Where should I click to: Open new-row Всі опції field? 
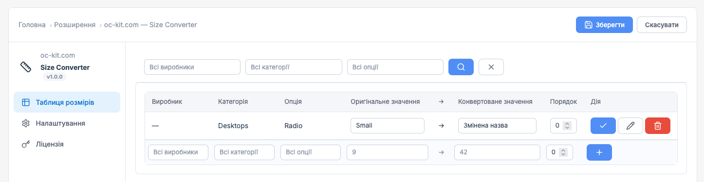coord(311,152)
